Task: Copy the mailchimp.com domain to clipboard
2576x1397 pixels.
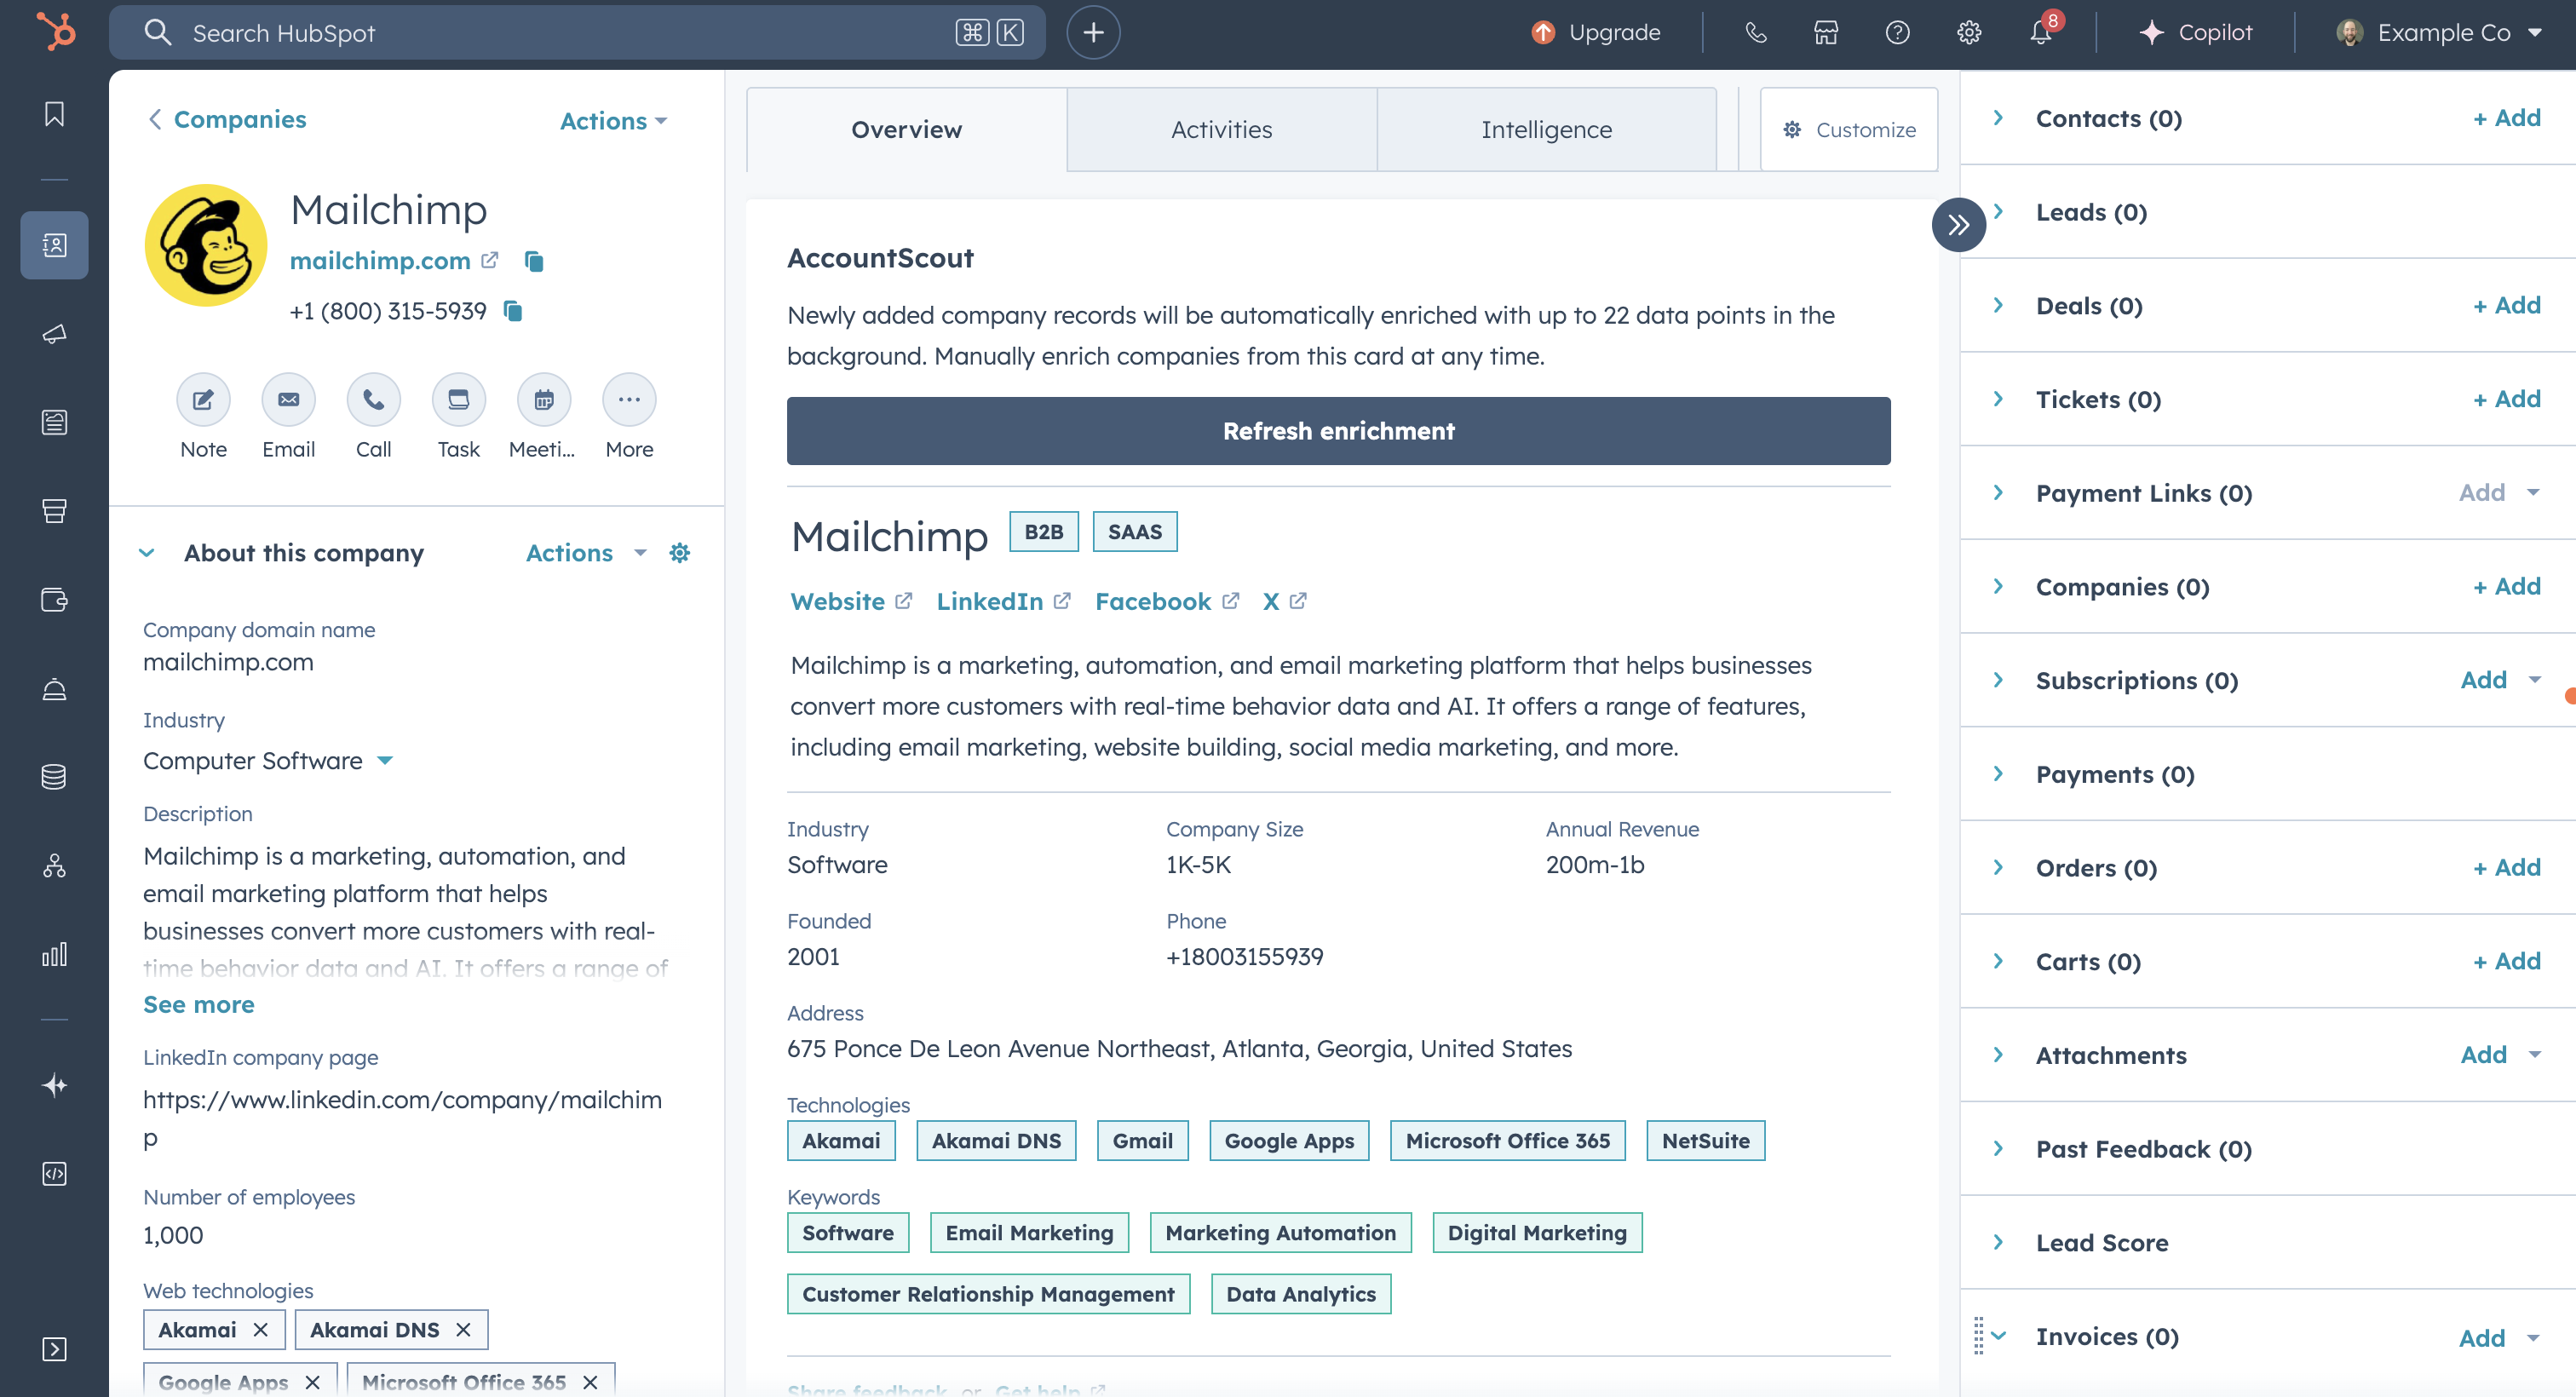Action: click(x=534, y=261)
